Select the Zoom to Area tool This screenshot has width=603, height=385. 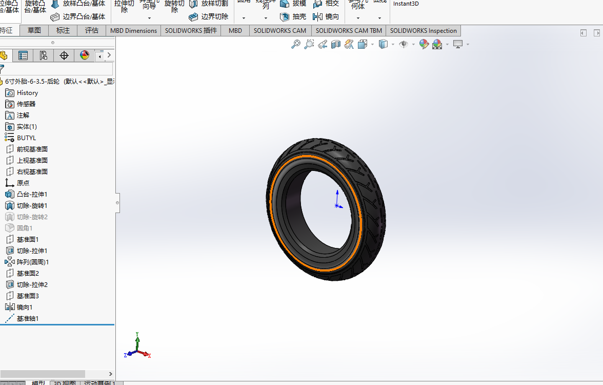tap(309, 44)
